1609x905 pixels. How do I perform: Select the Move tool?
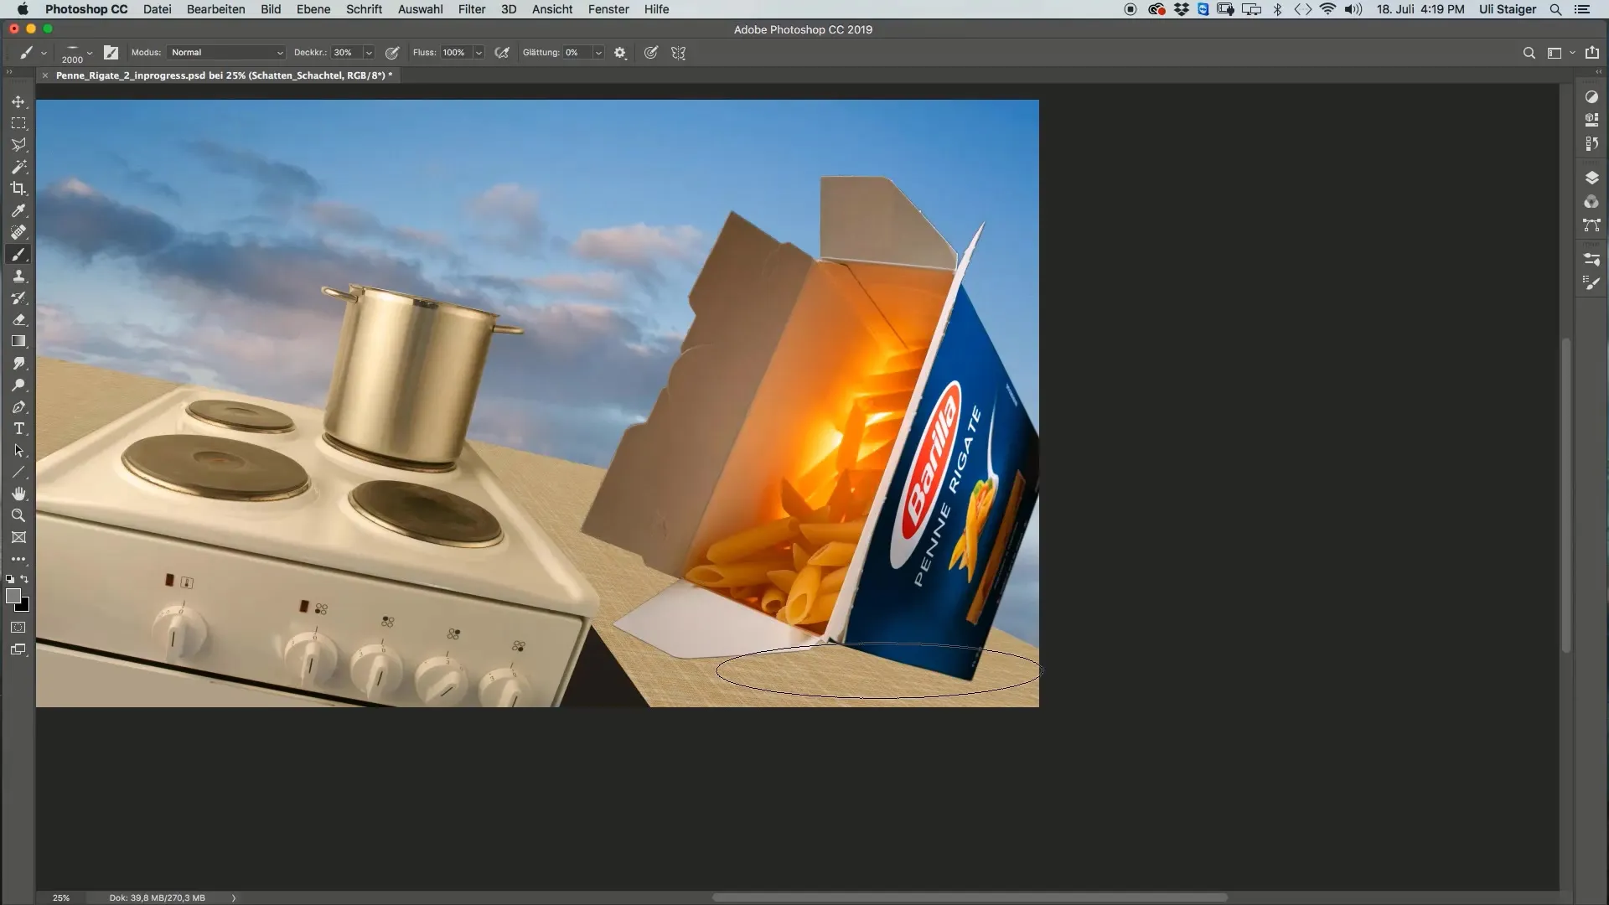(18, 101)
